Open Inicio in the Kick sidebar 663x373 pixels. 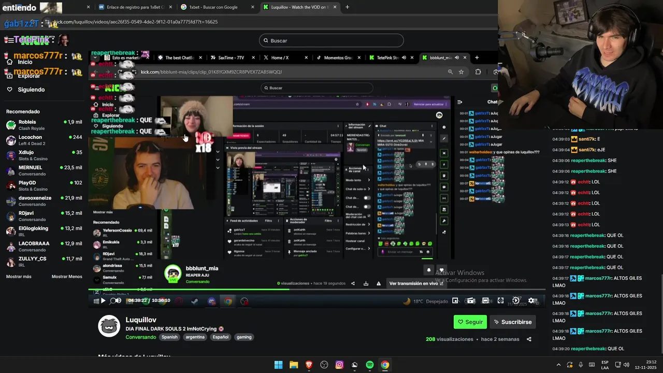point(25,62)
